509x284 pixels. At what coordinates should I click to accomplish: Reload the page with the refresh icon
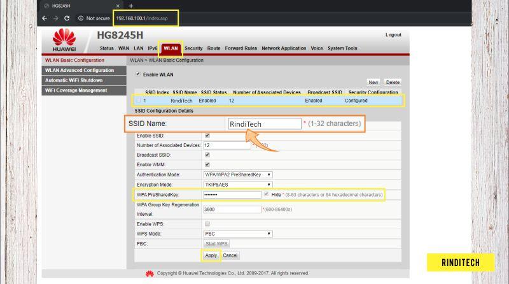[x=67, y=18]
